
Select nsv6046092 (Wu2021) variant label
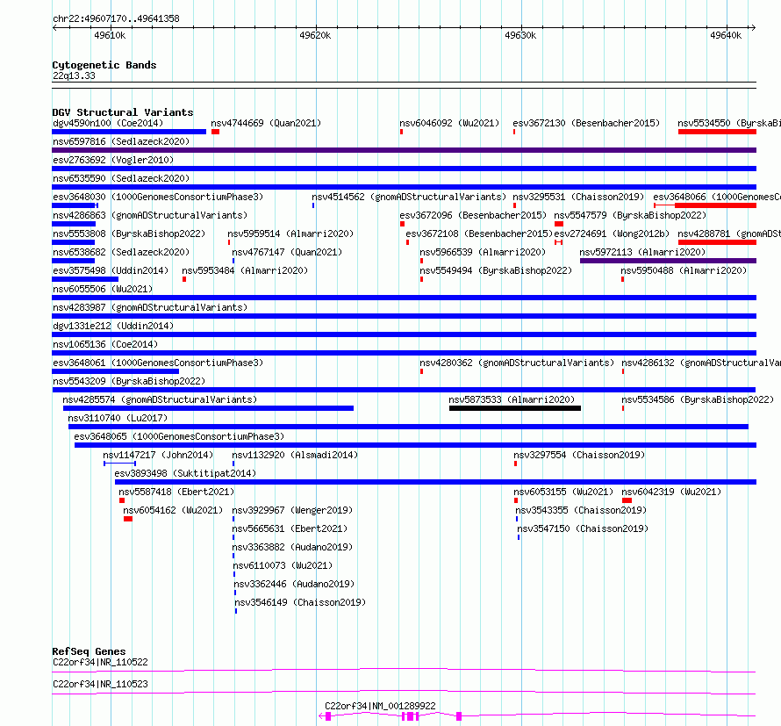pos(449,123)
